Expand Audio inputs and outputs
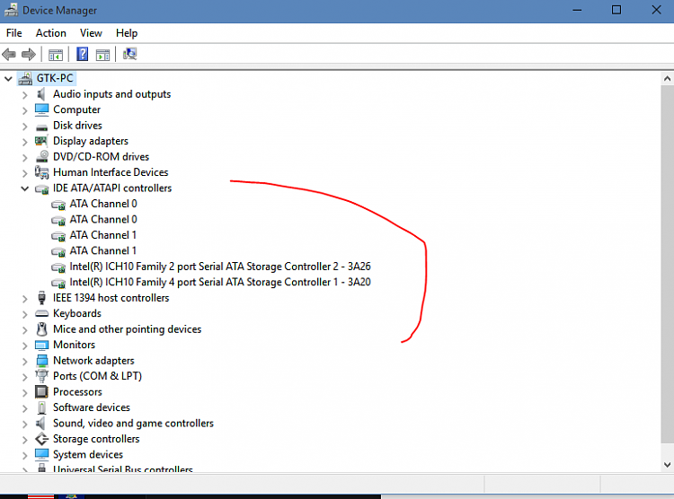The image size is (674, 499). [24, 95]
